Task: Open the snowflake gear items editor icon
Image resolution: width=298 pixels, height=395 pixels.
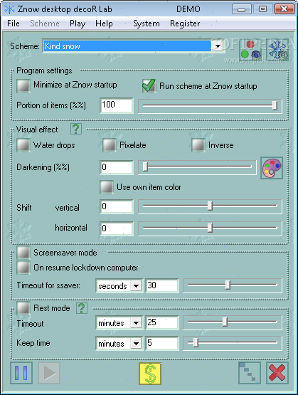Action: point(277,50)
